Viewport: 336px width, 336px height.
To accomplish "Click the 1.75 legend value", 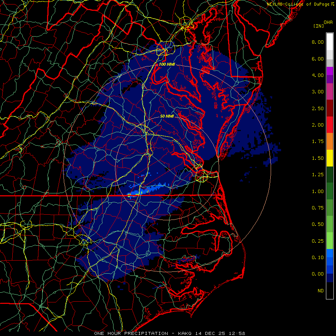I will (318, 141).
